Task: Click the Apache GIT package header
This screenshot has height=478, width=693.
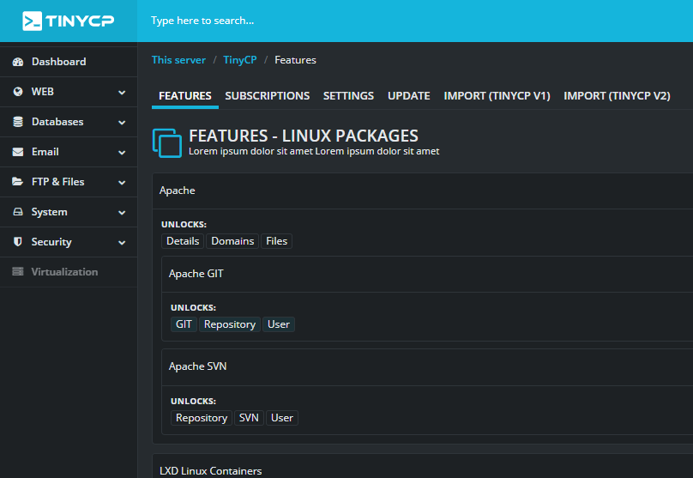Action: (x=427, y=274)
